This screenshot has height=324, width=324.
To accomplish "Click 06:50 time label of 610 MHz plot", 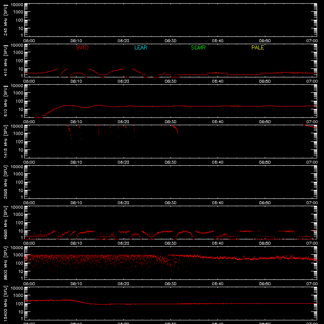I will click(x=265, y=122).
